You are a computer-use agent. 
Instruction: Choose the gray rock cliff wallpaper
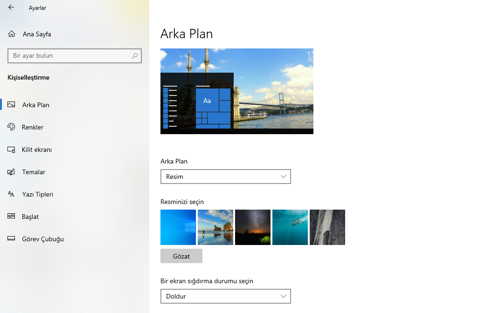(x=327, y=227)
